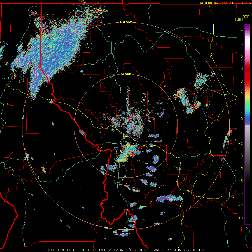Click the 100 NMI range ring label
The image size is (252, 252).
126,22
